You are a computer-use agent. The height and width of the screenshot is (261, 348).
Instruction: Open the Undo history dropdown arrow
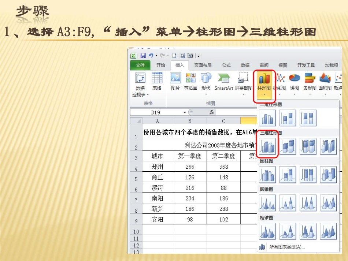(156, 55)
